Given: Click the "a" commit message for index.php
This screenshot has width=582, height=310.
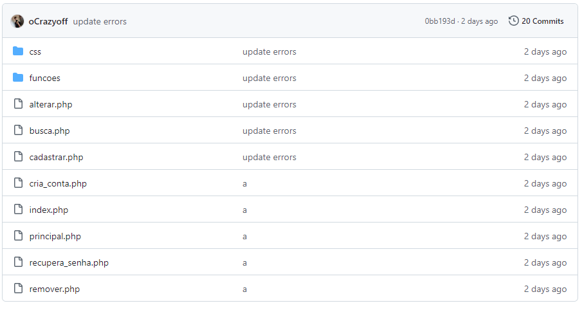Looking at the screenshot, I should [x=244, y=210].
